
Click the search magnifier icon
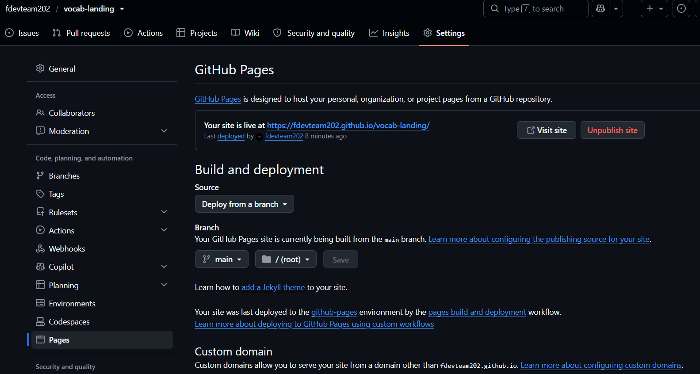point(495,9)
